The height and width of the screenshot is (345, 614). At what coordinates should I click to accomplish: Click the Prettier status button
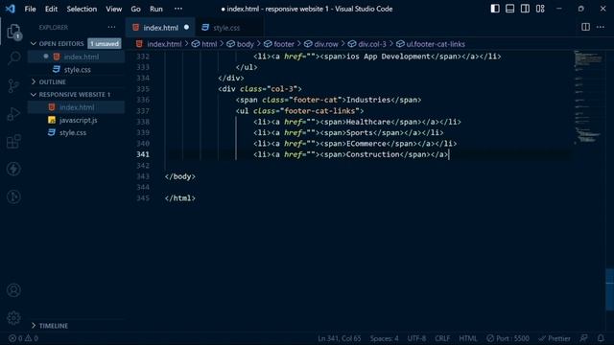(x=555, y=338)
